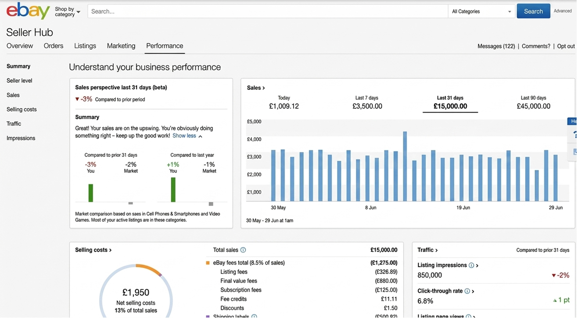Click the Final value fees label
578x318 pixels.
[x=239, y=281]
